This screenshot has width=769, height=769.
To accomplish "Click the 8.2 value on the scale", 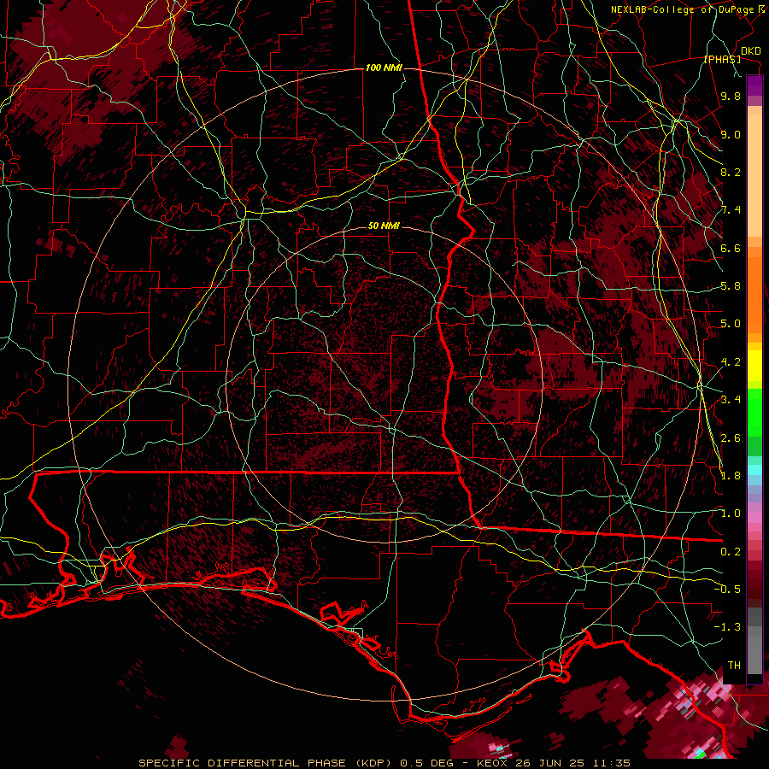I will click(731, 172).
